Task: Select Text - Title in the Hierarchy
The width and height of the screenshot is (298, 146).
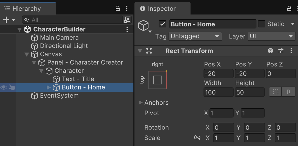Action: 78,79
